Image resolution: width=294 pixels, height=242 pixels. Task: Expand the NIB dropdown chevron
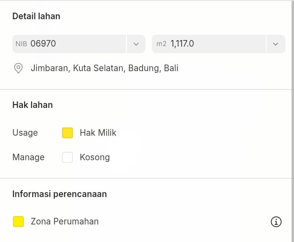pos(136,44)
